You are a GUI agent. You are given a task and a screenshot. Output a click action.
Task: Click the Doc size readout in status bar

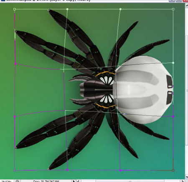point(46,181)
